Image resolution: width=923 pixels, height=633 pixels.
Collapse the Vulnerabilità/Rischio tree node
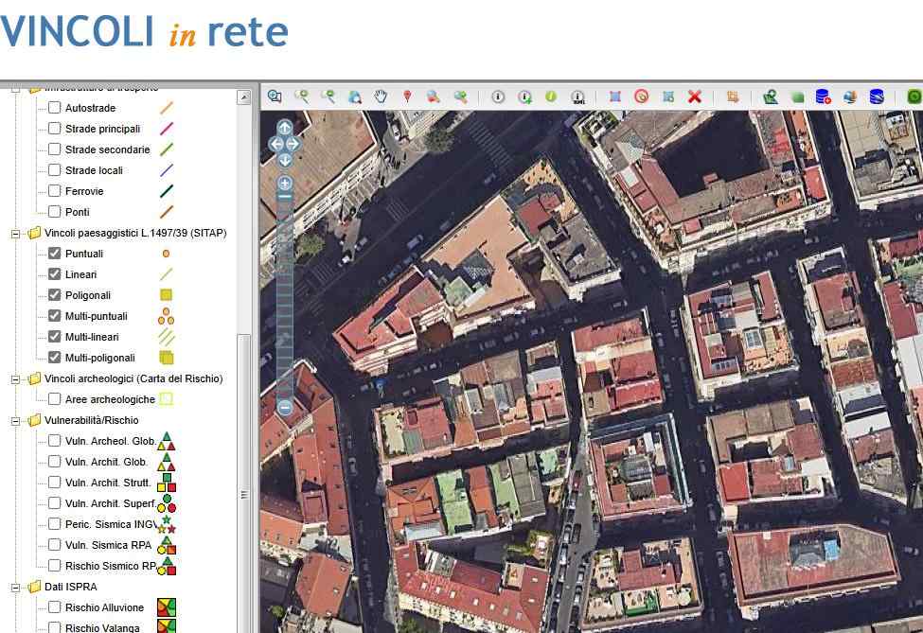(16, 420)
